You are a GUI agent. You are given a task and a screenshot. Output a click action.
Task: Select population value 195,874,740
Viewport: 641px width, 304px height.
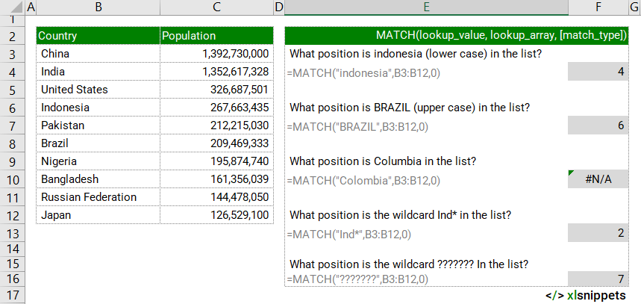click(x=216, y=161)
